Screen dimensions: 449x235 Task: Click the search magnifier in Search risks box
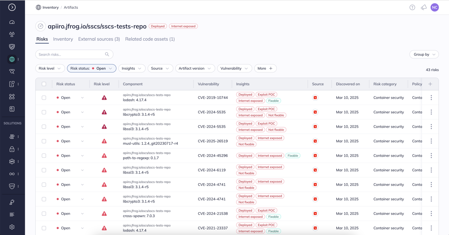(x=107, y=54)
